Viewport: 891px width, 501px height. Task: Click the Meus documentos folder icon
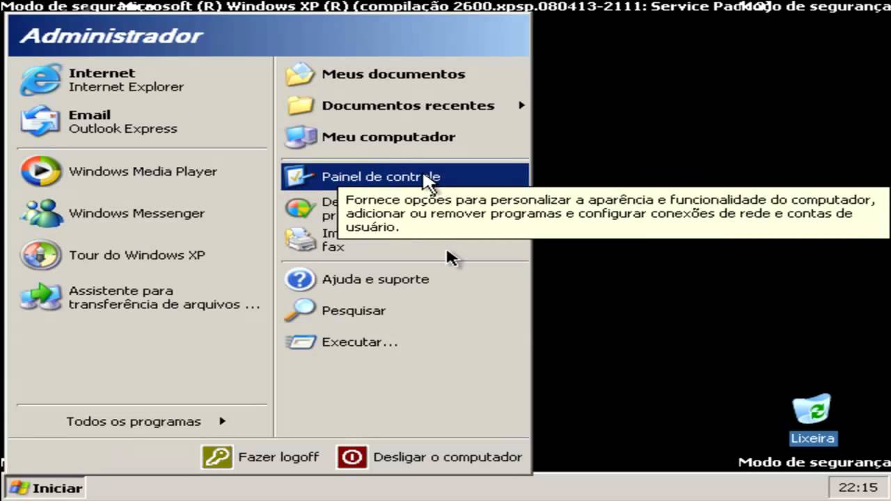pyautogui.click(x=301, y=74)
